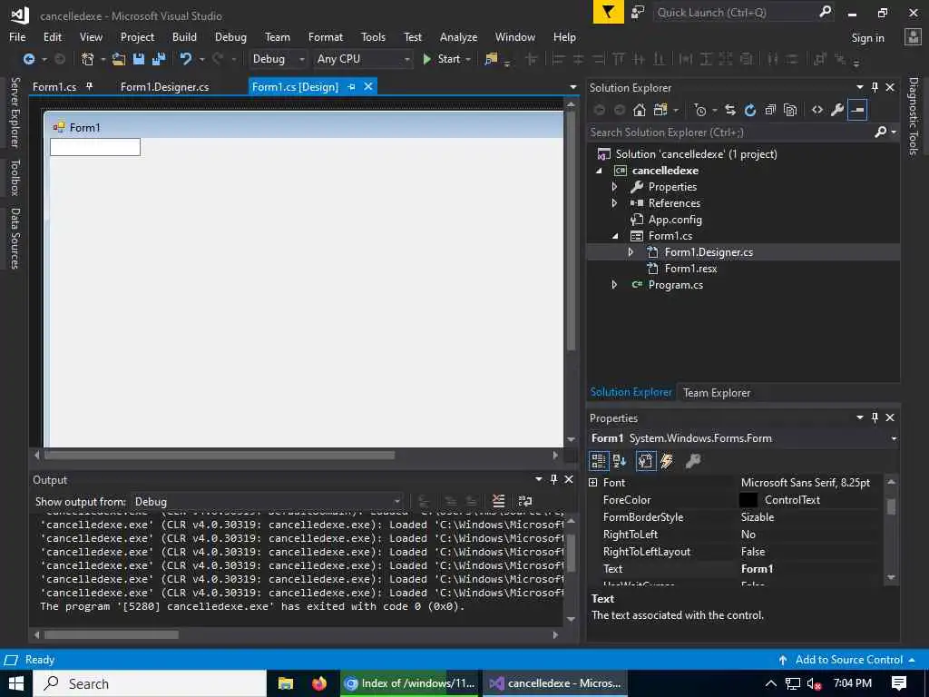The height and width of the screenshot is (697, 929).
Task: Select App.config in Solution Explorer
Action: coord(675,220)
